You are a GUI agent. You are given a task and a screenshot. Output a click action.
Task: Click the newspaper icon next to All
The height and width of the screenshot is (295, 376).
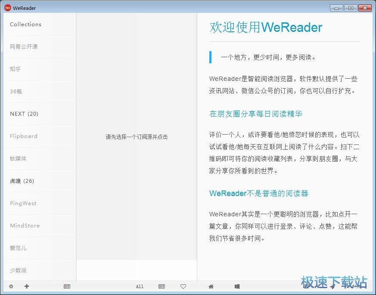162,286
